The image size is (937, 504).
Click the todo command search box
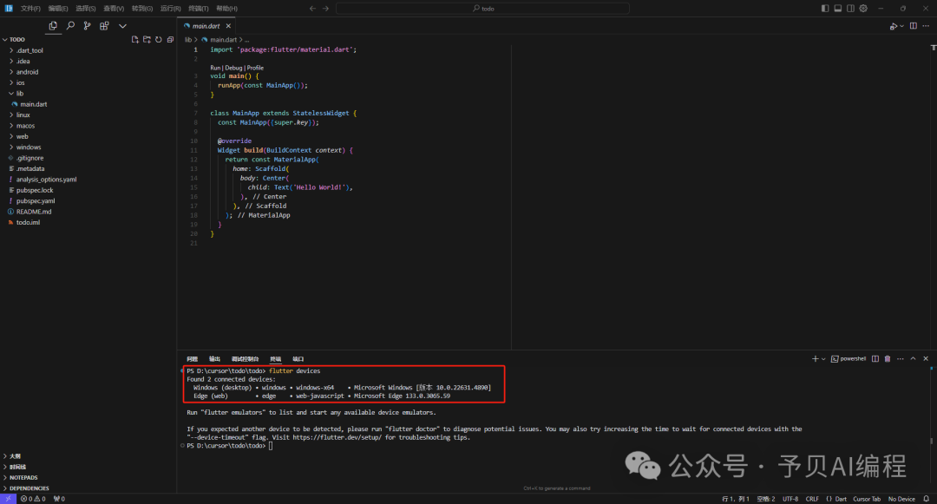tap(483, 9)
